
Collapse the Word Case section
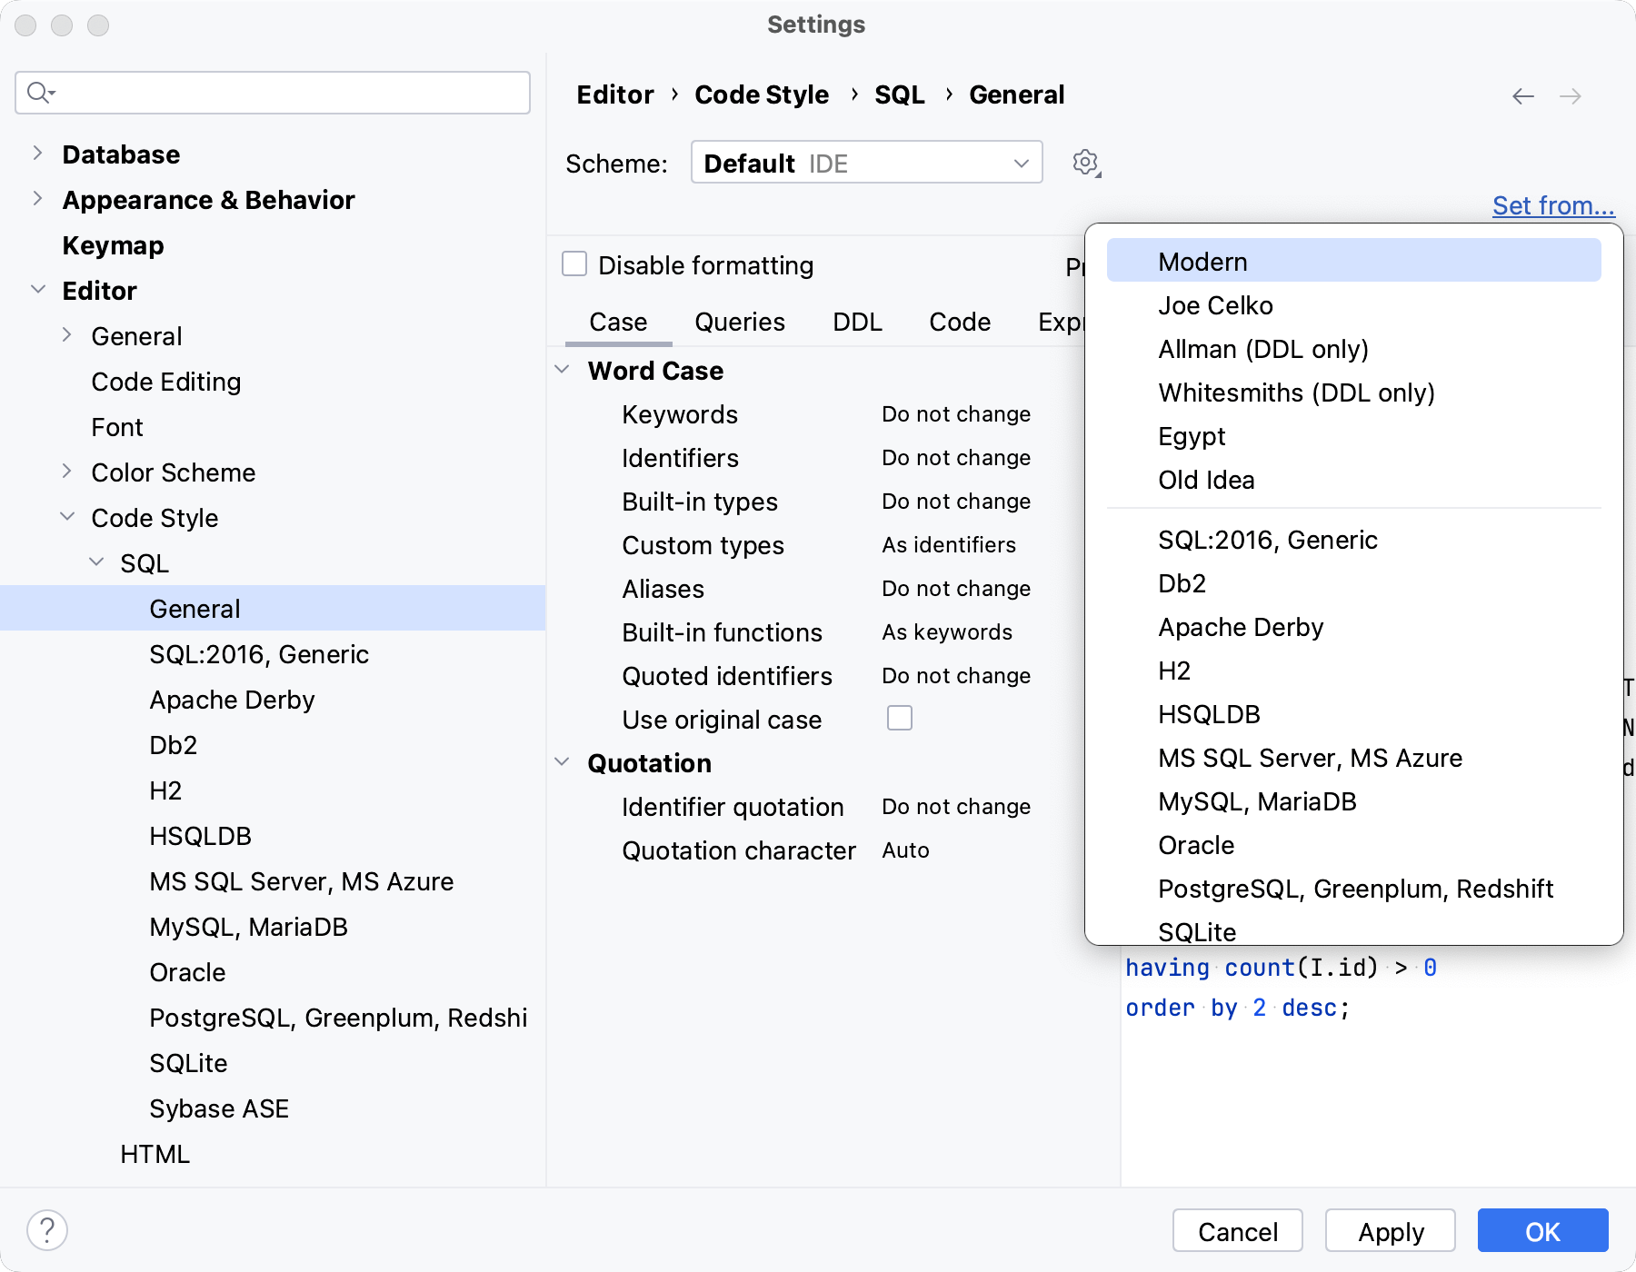point(563,370)
